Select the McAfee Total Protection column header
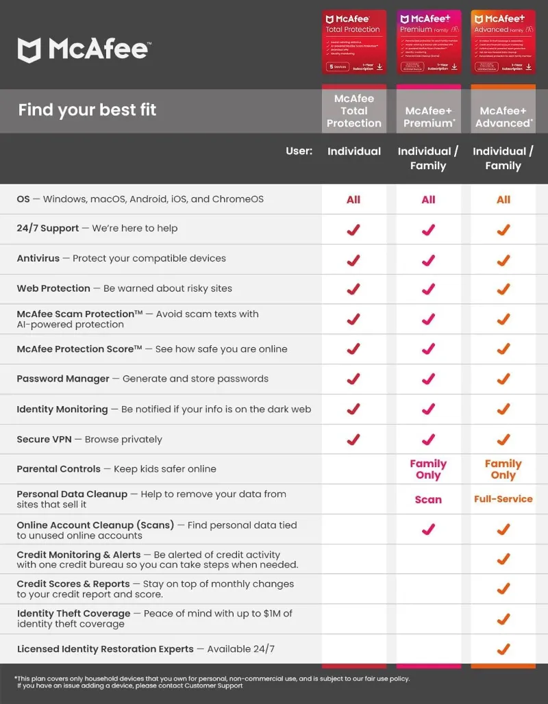 pos(353,111)
